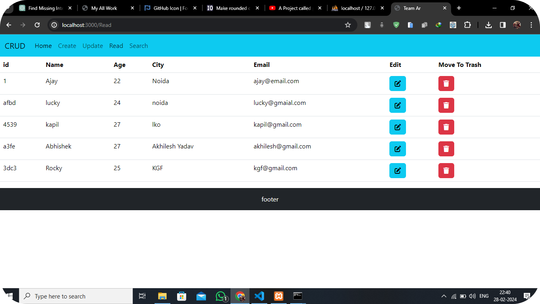Click the address bar showing localhost:3000/Read
540x304 pixels.
(x=198, y=25)
